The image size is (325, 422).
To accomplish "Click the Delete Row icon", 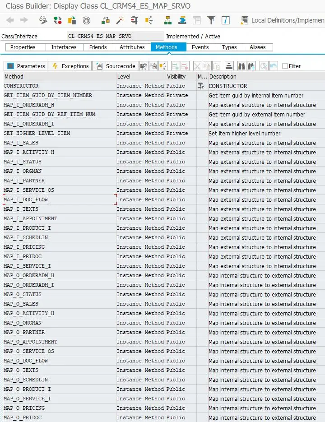I will (185, 66).
